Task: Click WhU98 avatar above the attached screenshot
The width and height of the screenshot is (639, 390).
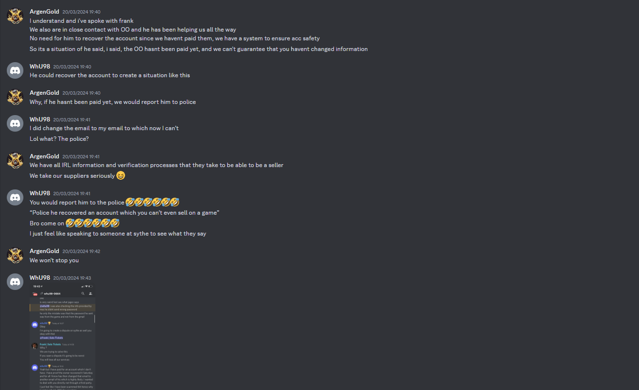Action: (x=15, y=282)
